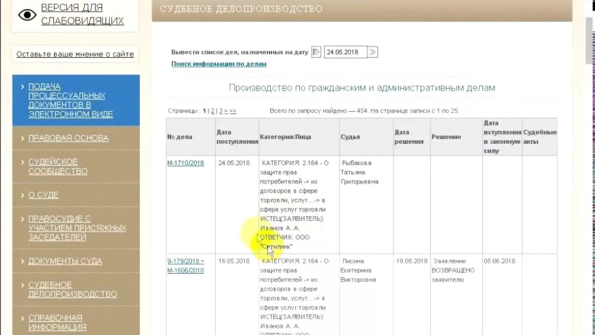Select 'Документы суда' menu item
Viewport: 595px width, 335px height.
point(76,261)
